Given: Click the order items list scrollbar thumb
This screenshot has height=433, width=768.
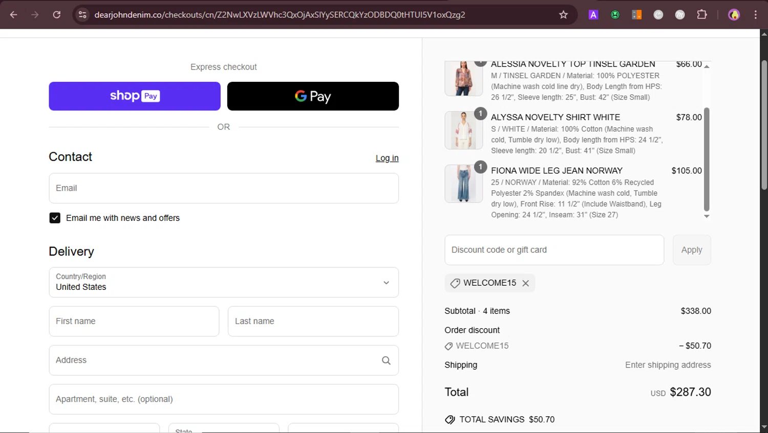Looking at the screenshot, I should tap(707, 159).
